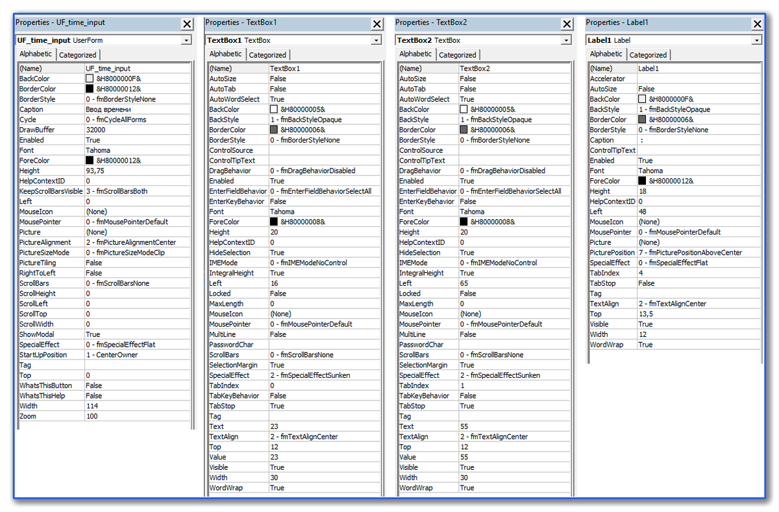This screenshot has width=779, height=512.
Task: Click TabStop value False in Label1
Action: point(699,283)
